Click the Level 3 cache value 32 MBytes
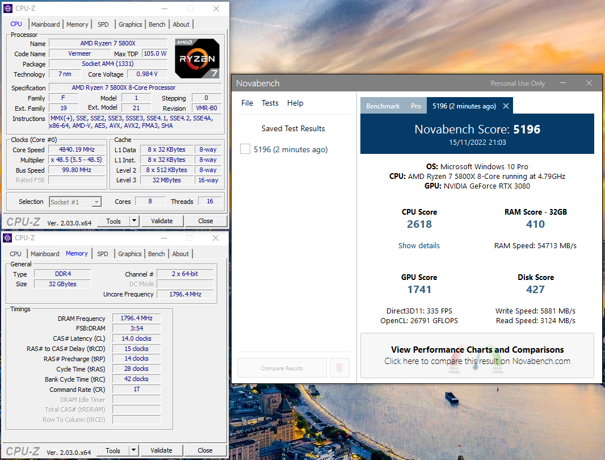The width and height of the screenshot is (605, 460). pos(167,180)
